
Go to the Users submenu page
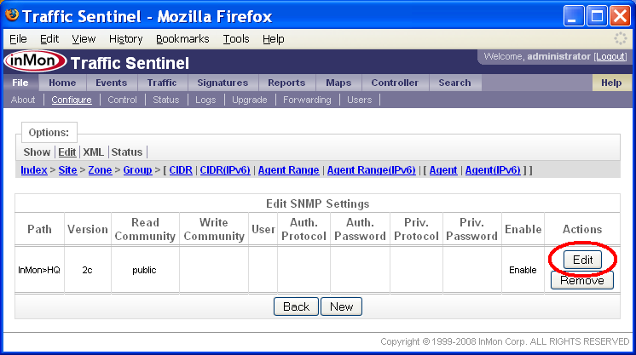(360, 100)
